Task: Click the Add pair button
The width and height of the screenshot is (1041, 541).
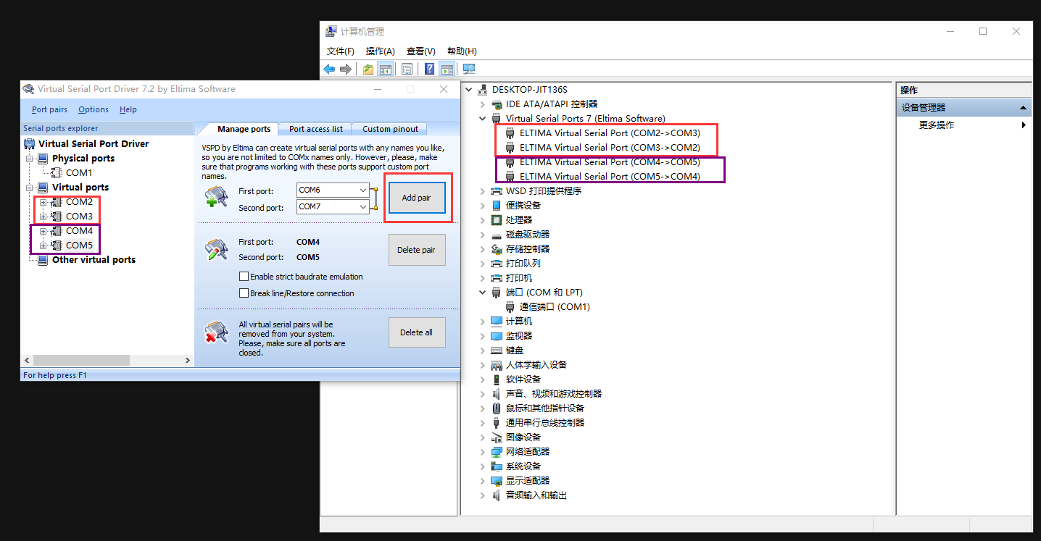Action: [x=417, y=198]
